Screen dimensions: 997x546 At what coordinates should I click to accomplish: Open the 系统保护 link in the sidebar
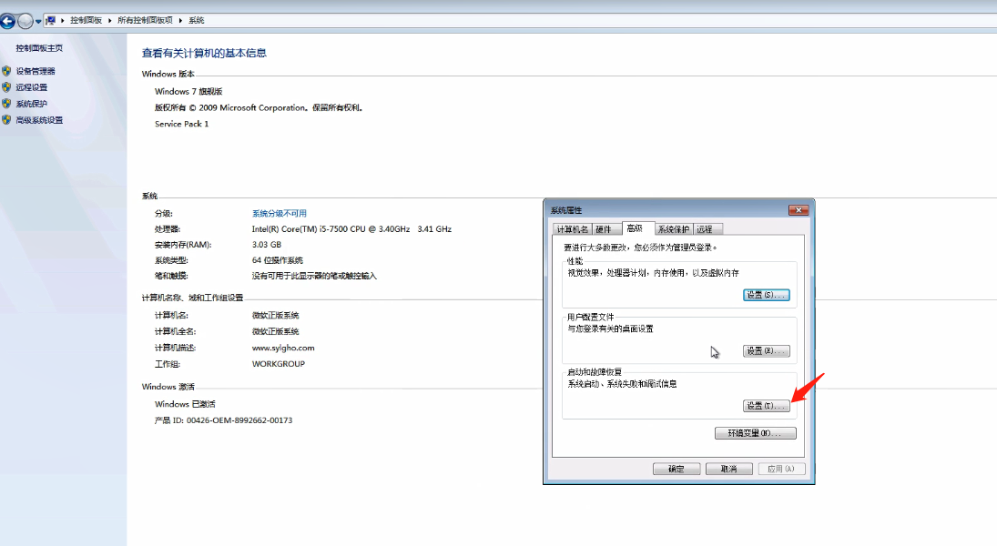(32, 104)
